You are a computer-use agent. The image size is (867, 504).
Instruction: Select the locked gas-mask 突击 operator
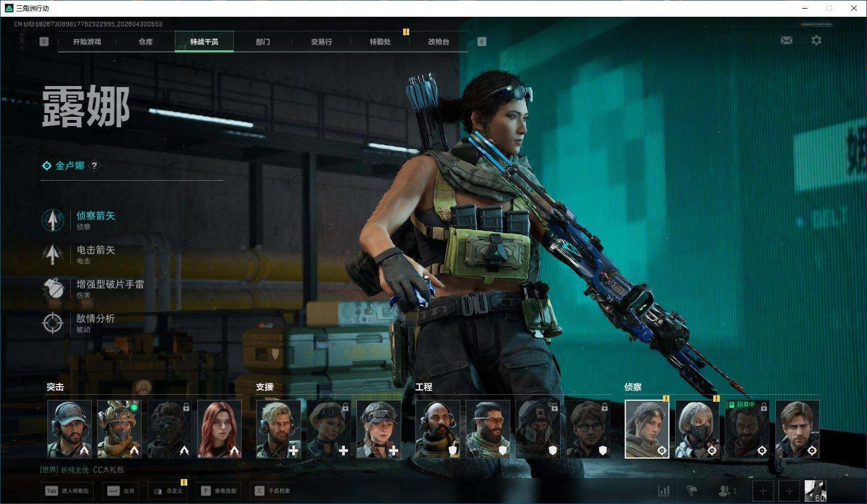pyautogui.click(x=169, y=429)
